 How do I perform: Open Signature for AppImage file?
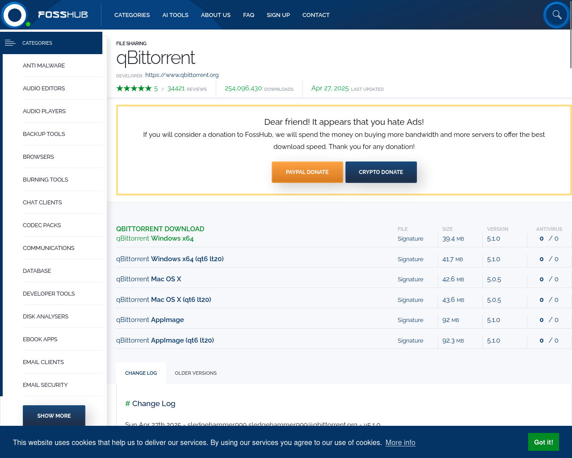pos(411,320)
